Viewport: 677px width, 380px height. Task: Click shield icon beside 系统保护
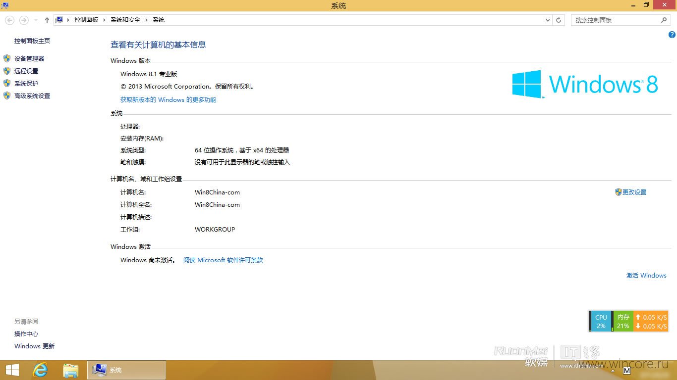pos(7,83)
